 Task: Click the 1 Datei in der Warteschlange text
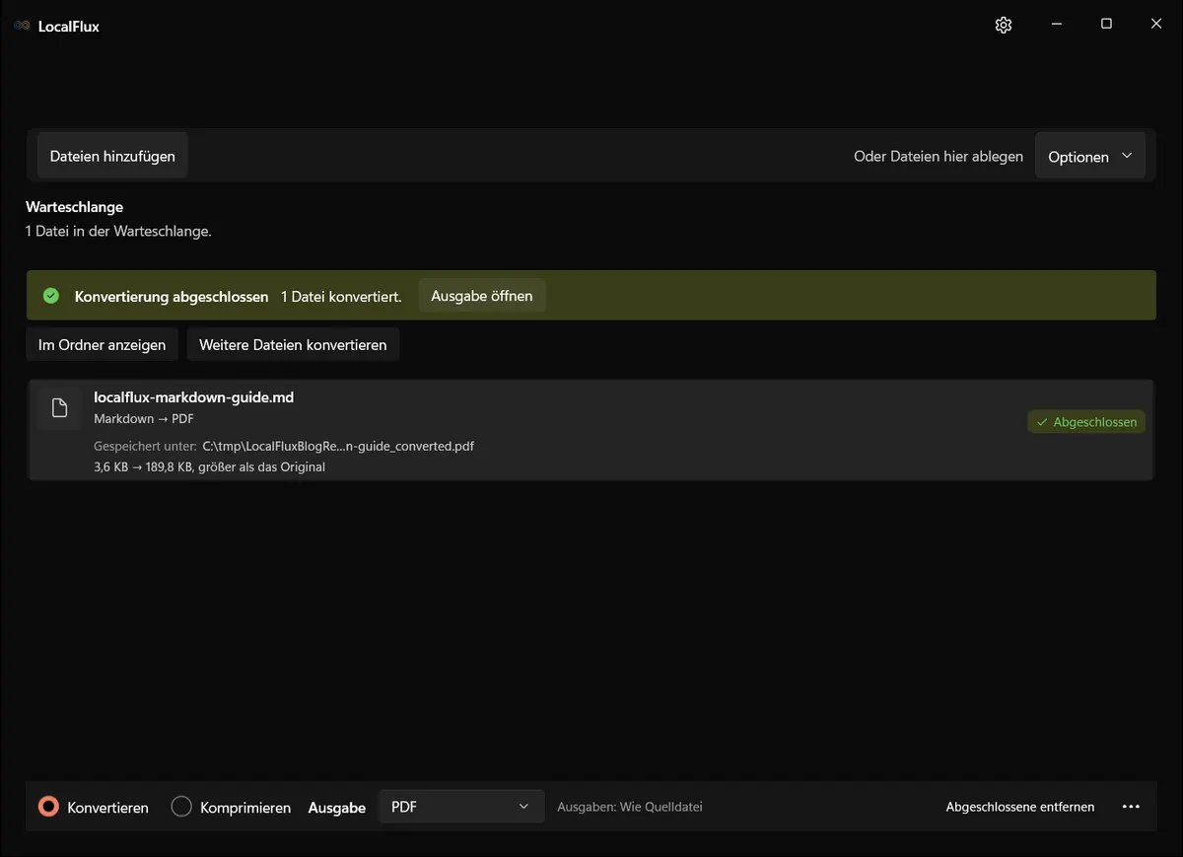(x=118, y=232)
